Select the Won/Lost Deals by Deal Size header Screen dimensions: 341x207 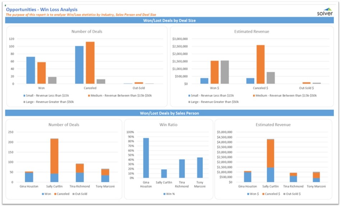169,20
